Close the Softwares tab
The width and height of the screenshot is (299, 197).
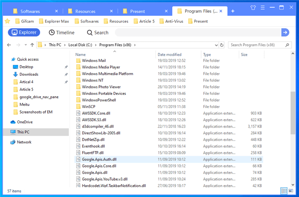click(56, 11)
